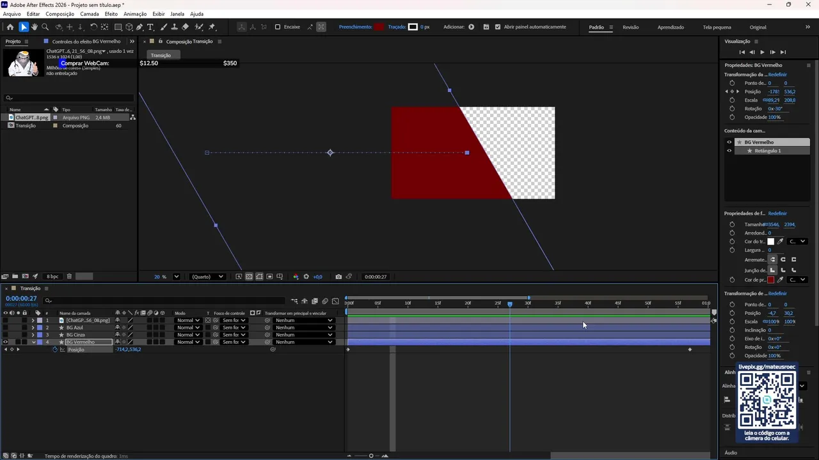Click the Adicionar button in toolbar
Screen dimensions: 819x460
(x=472, y=27)
